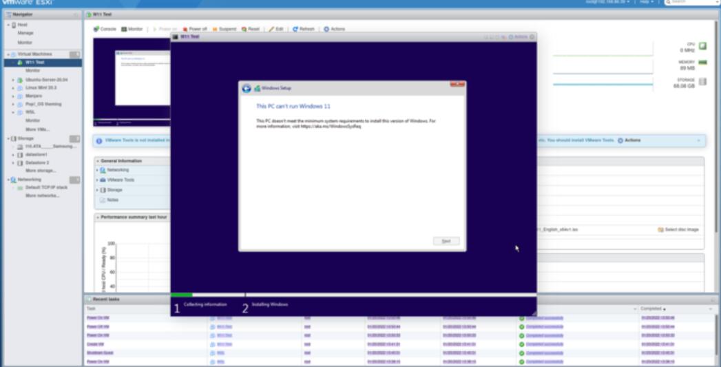
Task: Collapse Performance summary last hour panel
Action: [x=98, y=217]
